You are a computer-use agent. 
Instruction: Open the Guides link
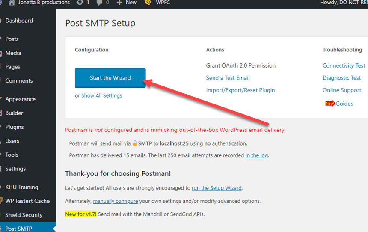[x=344, y=104]
